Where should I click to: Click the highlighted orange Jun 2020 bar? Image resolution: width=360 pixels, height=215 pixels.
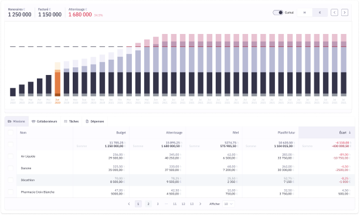point(57,79)
